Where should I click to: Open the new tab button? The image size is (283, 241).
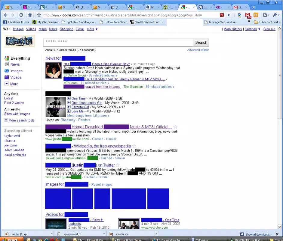254,8
